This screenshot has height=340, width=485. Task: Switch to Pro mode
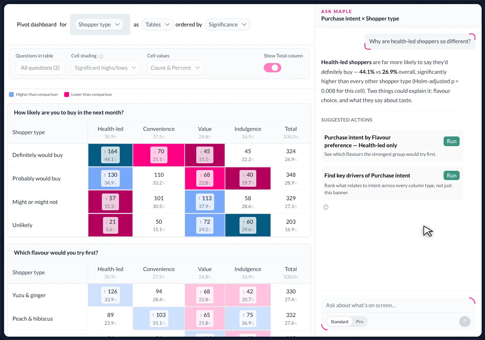(x=360, y=322)
